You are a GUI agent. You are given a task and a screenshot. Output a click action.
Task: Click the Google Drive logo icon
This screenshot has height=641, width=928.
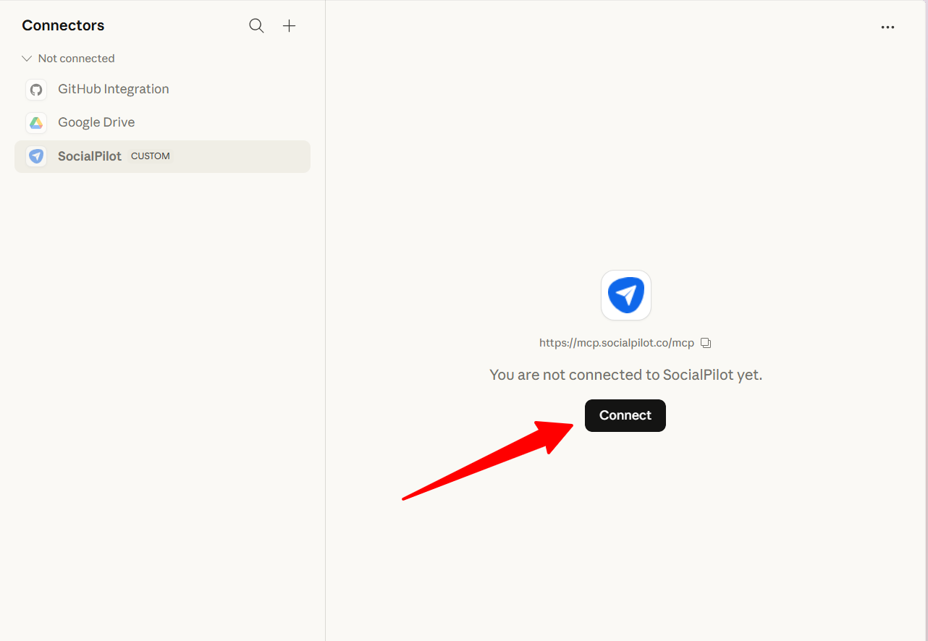[x=36, y=123]
